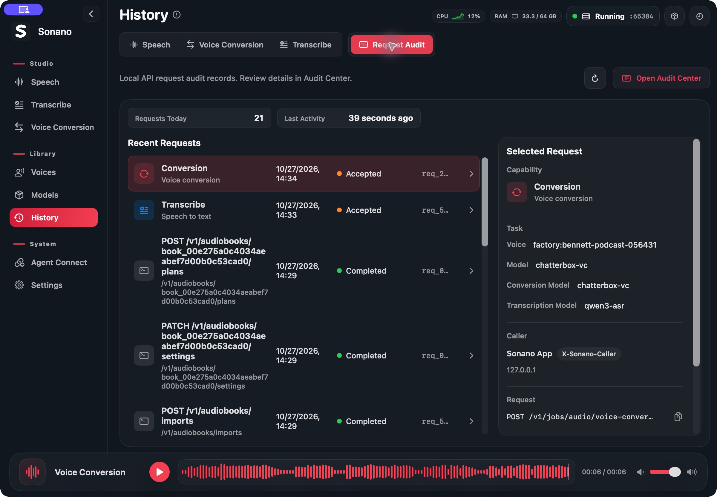The image size is (717, 497).
Task: Go to Transcribe in the sidebar
Action: point(53,105)
